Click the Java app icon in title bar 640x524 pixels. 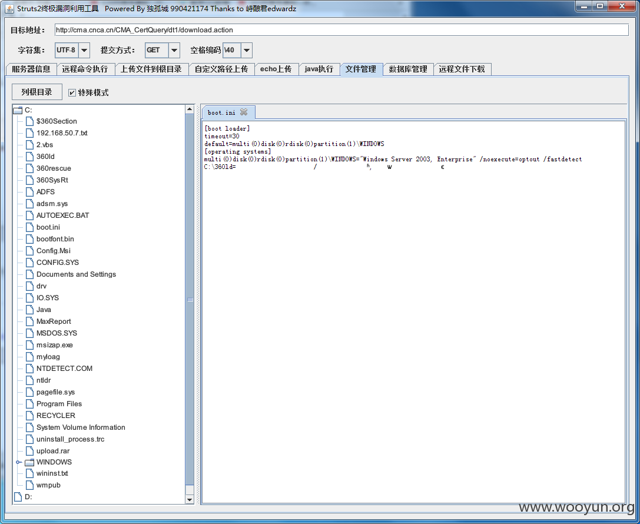coord(9,9)
